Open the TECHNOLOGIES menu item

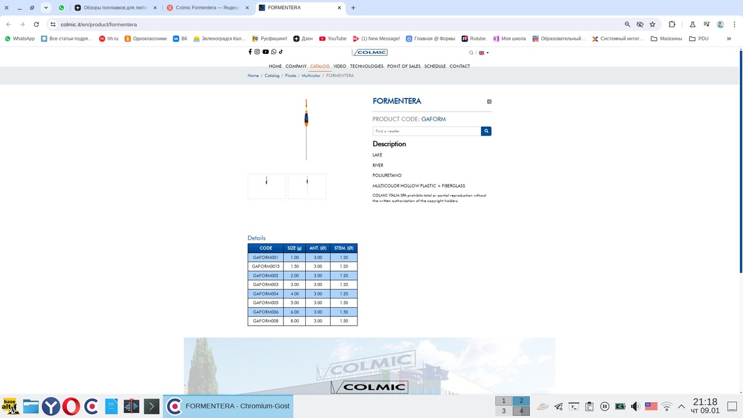(x=367, y=66)
